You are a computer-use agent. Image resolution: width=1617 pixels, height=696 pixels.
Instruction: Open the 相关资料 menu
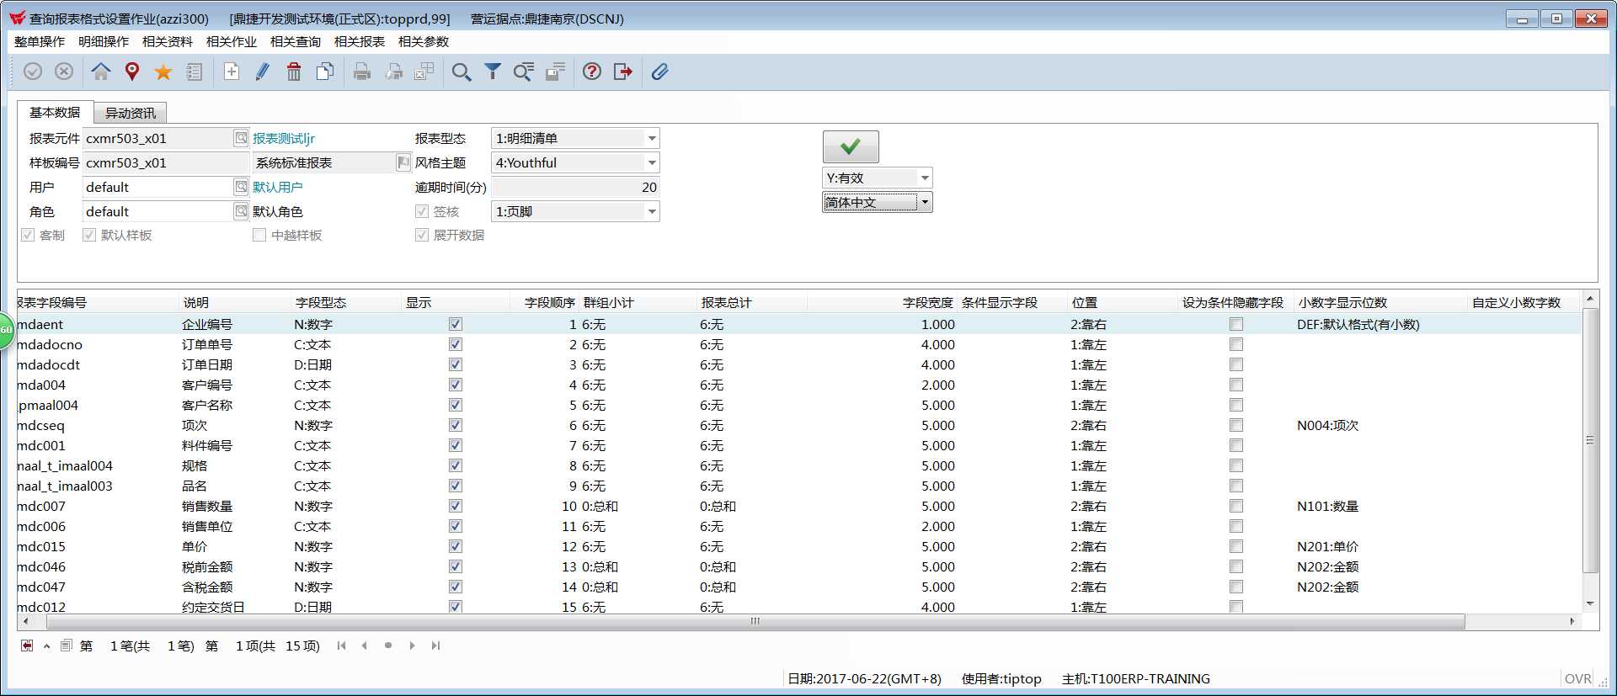pyautogui.click(x=168, y=42)
